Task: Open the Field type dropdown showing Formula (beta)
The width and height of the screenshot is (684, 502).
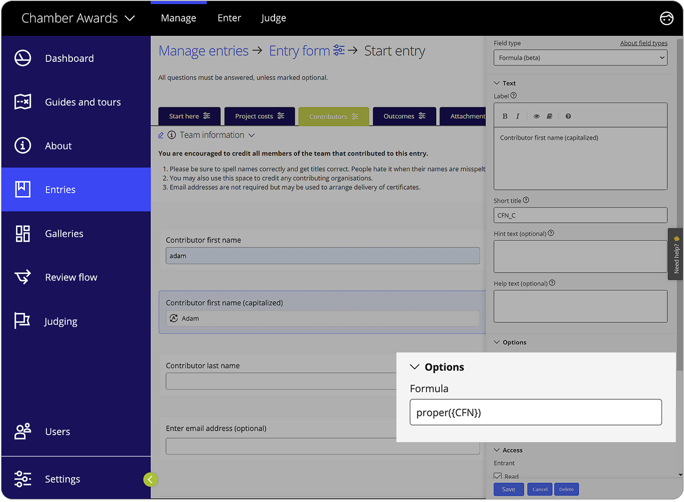Action: pos(580,57)
